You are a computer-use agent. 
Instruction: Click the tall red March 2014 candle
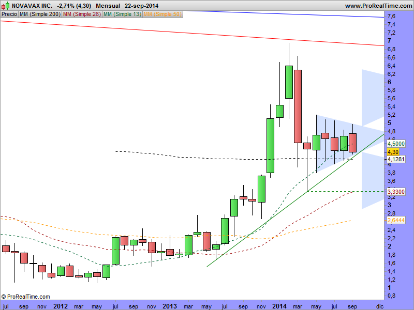click(298, 106)
